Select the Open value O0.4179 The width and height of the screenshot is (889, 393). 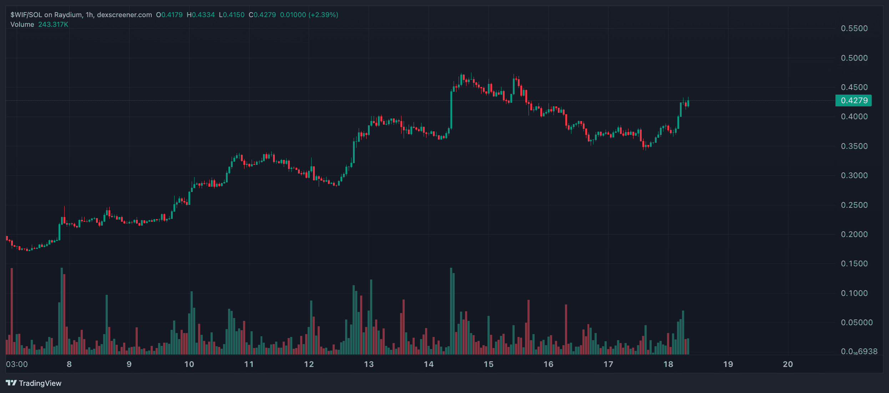169,15
